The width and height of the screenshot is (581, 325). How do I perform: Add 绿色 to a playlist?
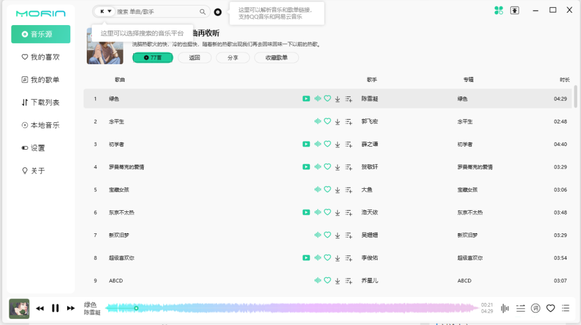tap(349, 99)
